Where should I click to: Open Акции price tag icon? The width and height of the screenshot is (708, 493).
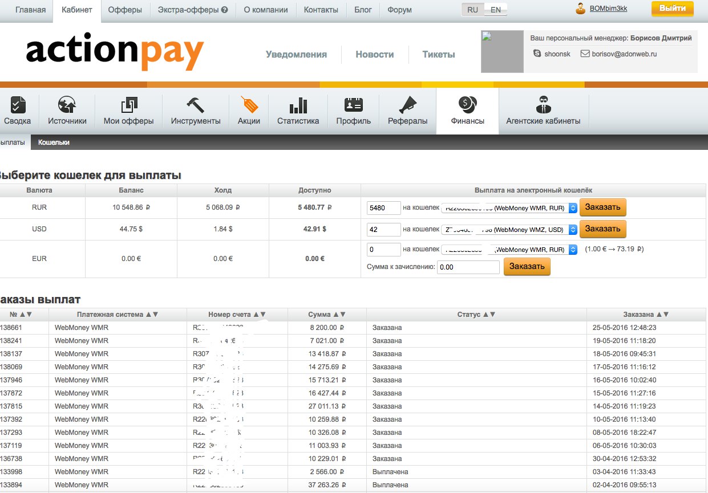(249, 105)
